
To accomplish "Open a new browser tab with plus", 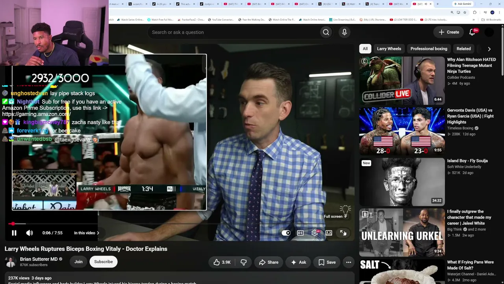I will coord(437,4).
